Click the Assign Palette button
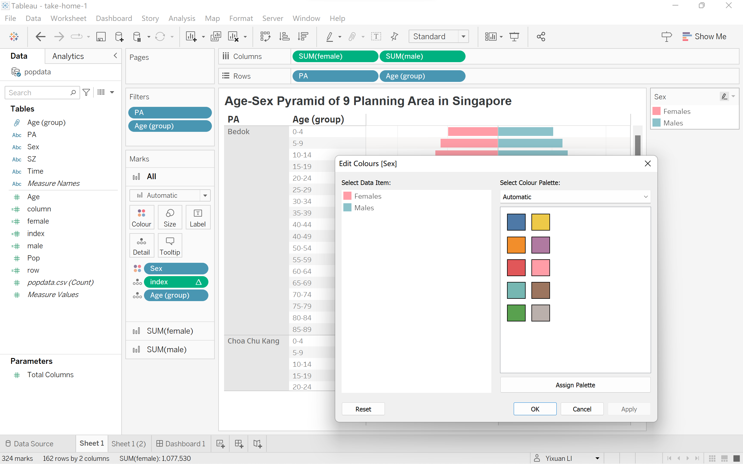Image resolution: width=743 pixels, height=464 pixels. (575, 385)
